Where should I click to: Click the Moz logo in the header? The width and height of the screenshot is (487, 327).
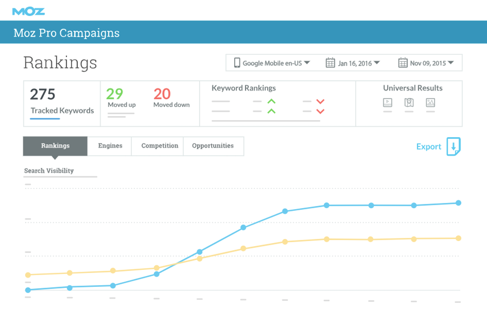pos(28,11)
